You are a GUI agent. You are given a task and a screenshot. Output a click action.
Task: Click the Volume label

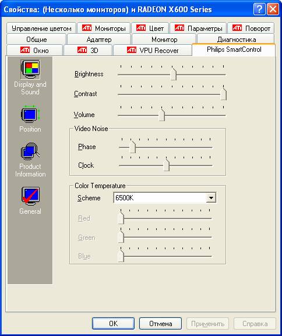coord(84,115)
